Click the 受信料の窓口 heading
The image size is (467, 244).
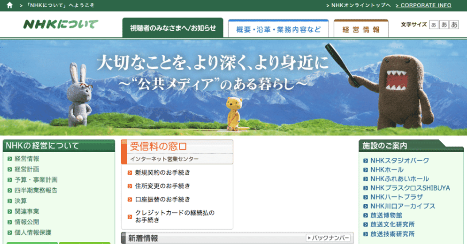point(158,147)
